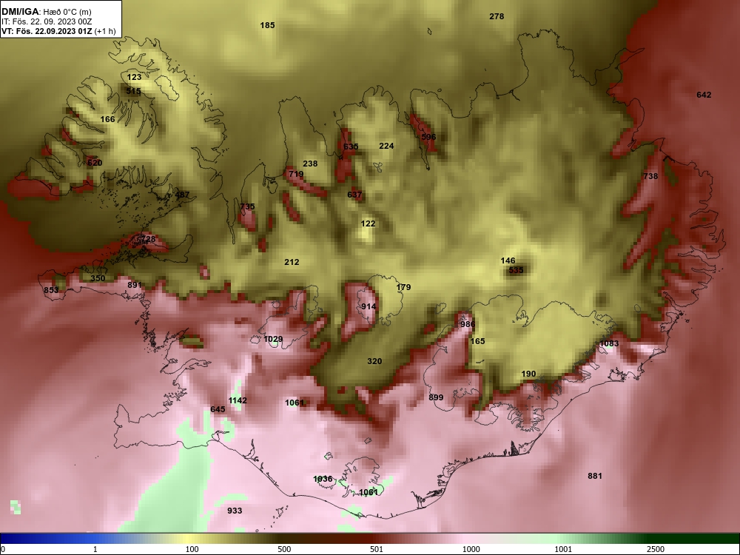Click the 645 value label

218,410
